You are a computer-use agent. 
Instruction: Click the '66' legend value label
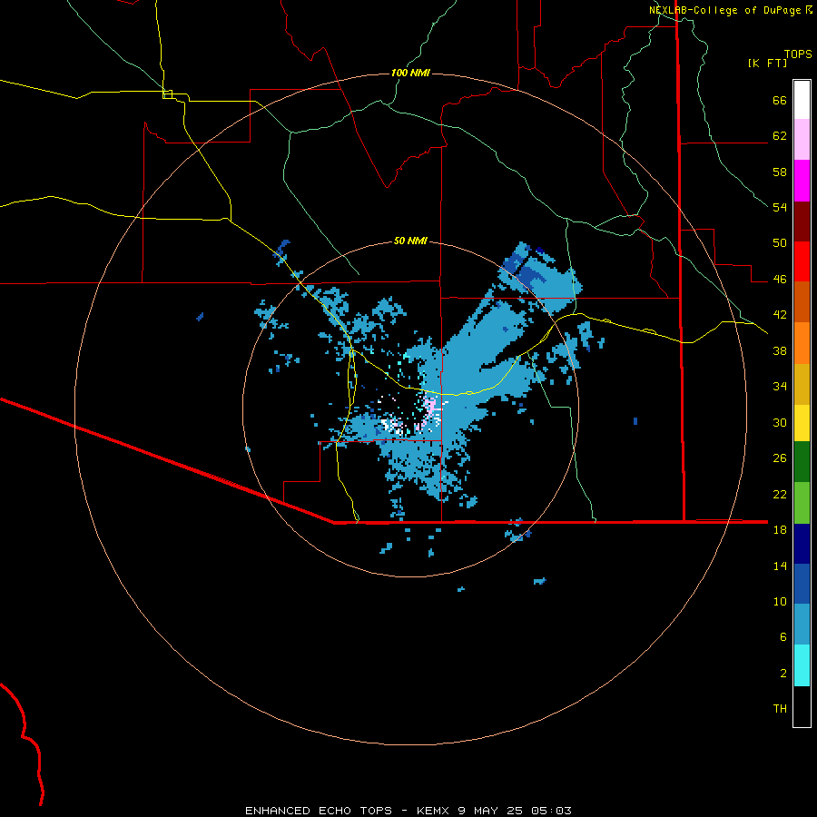coord(780,100)
